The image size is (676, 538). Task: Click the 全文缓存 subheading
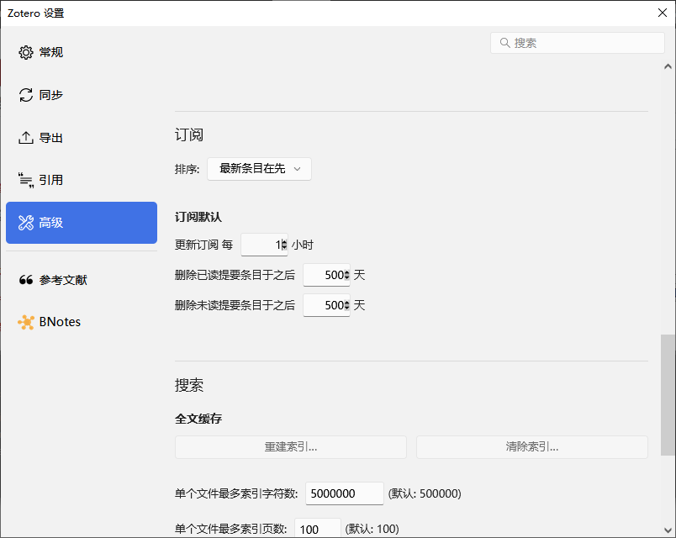[x=198, y=419]
